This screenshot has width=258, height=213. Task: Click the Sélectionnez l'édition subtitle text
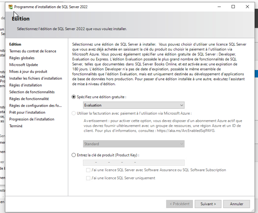(72, 29)
